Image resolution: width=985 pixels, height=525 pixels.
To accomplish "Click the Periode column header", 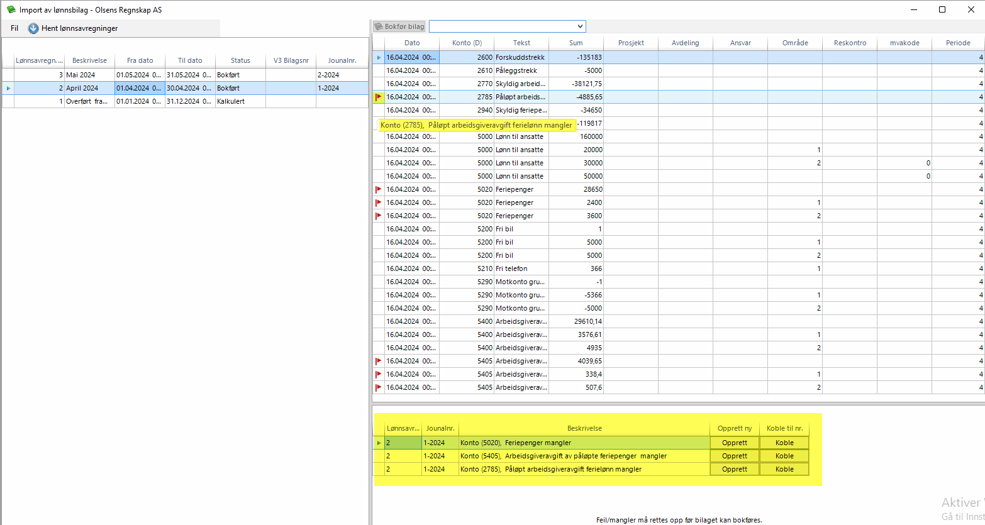I will coord(958,43).
